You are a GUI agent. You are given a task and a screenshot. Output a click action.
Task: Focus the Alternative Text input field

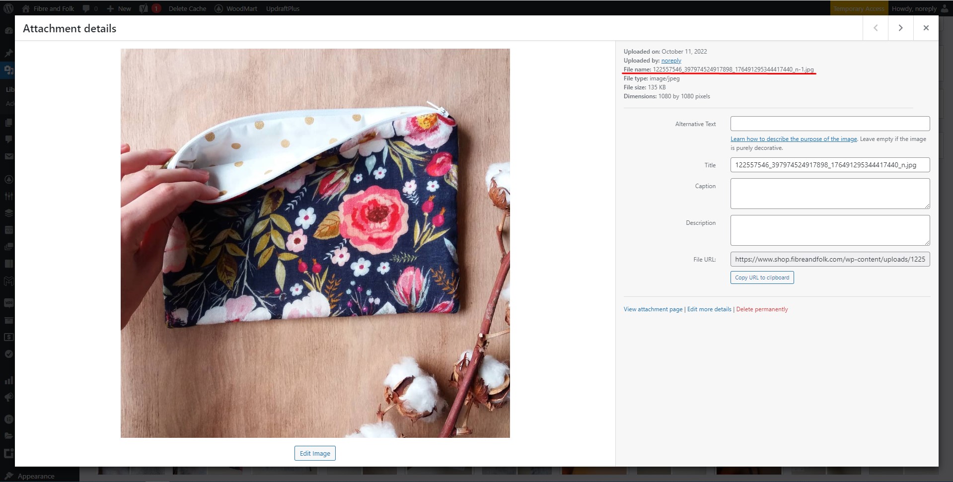coord(830,124)
